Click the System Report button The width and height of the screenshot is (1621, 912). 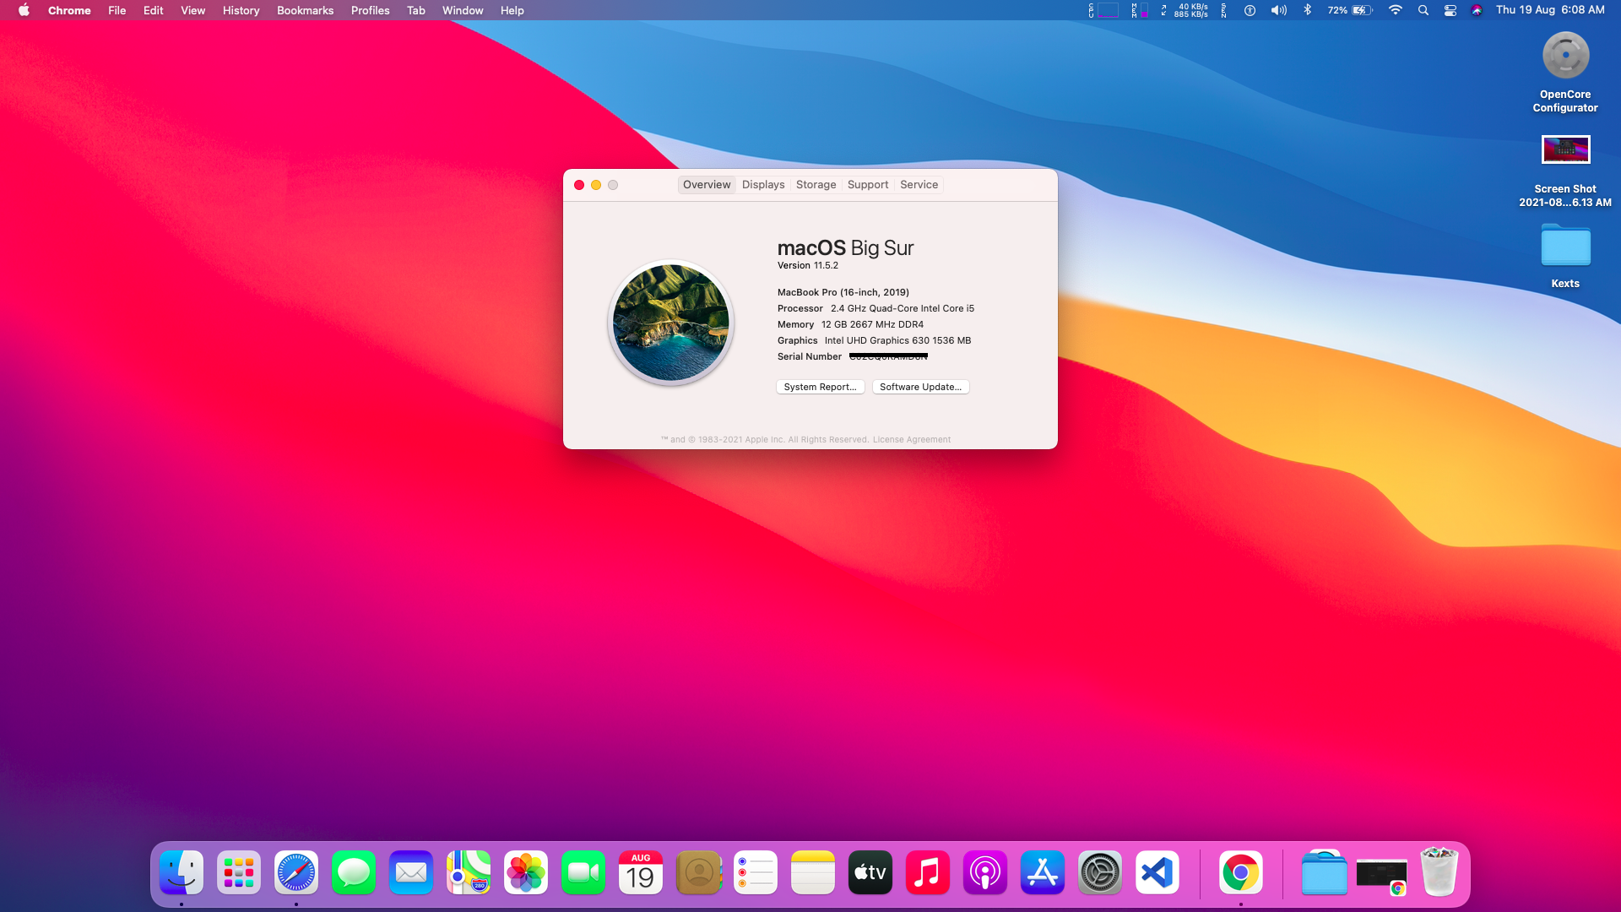click(x=820, y=387)
